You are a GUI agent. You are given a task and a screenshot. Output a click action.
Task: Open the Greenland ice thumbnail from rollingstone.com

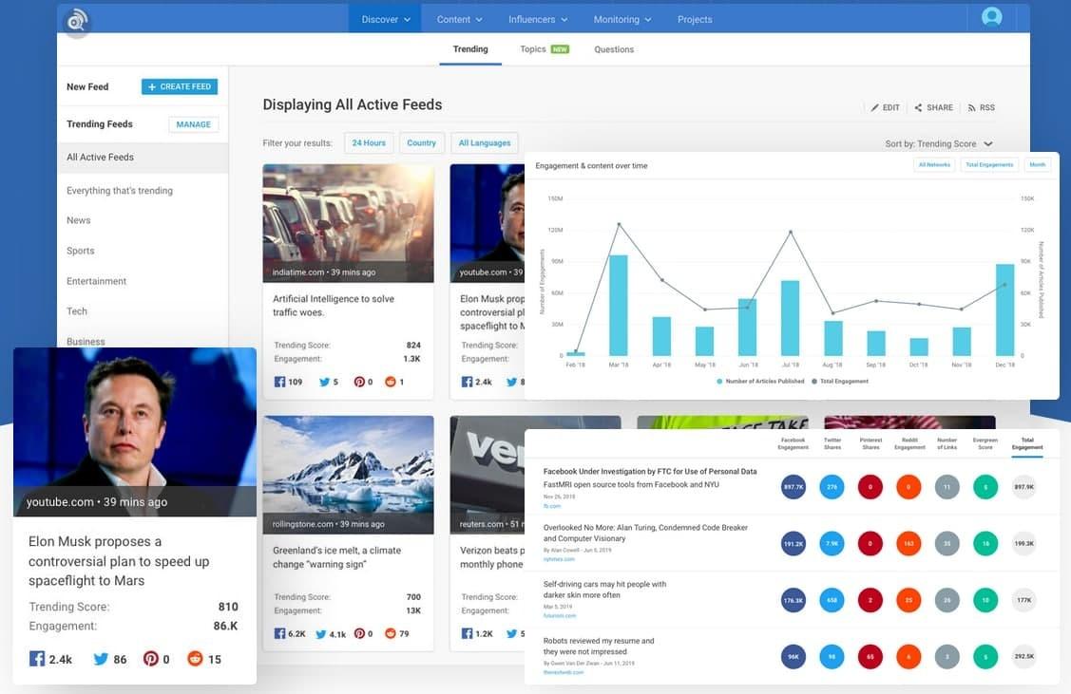(348, 475)
